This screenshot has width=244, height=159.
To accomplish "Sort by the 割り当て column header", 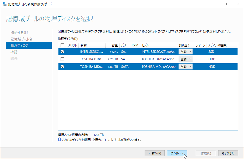I will (185, 45).
